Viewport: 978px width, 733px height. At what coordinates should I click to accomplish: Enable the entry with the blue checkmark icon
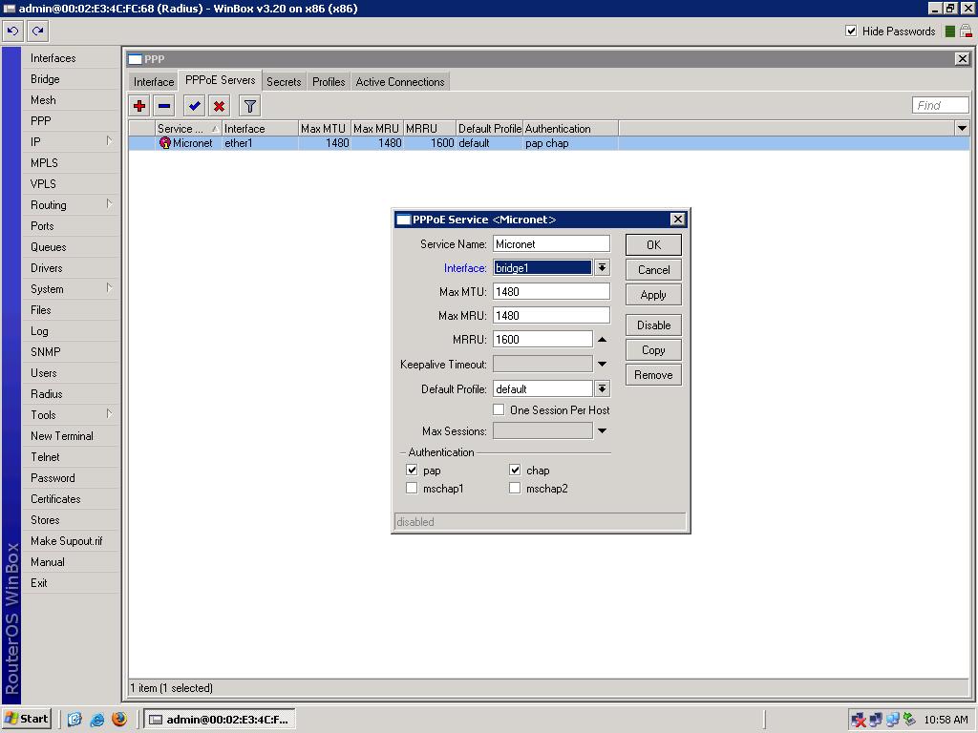tap(195, 106)
